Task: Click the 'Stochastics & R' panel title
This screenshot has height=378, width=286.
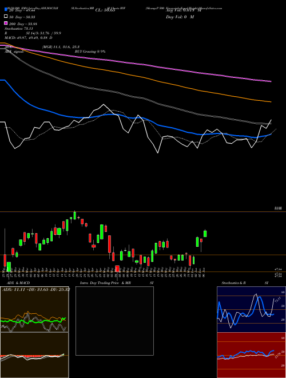Action: click(234, 282)
